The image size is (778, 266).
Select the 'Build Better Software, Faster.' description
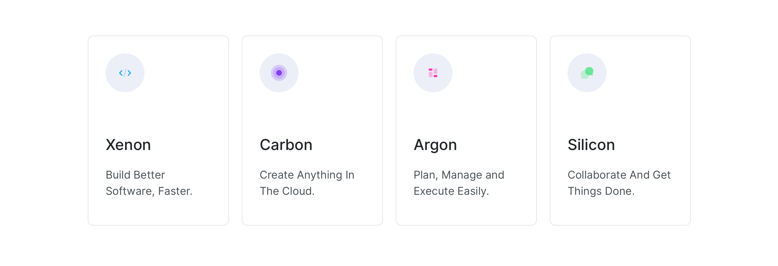149,183
